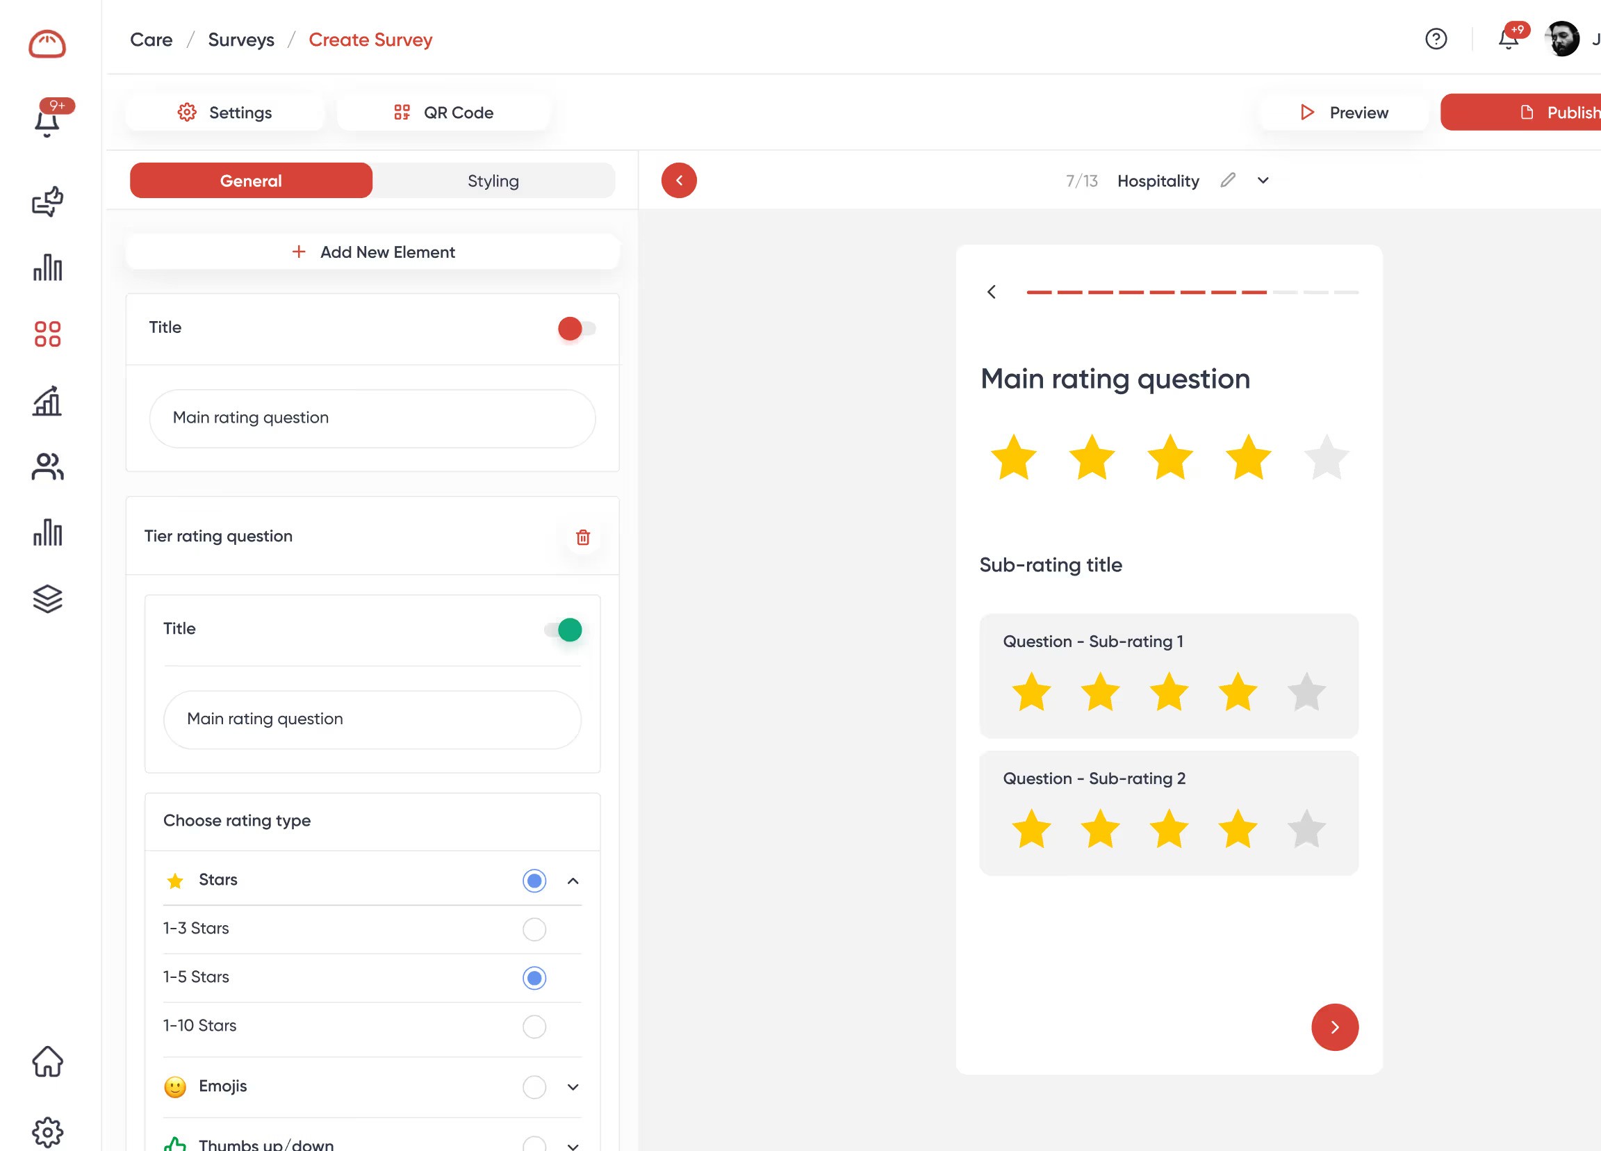Go to the home sidebar icon
This screenshot has height=1151, width=1601.
[47, 1061]
